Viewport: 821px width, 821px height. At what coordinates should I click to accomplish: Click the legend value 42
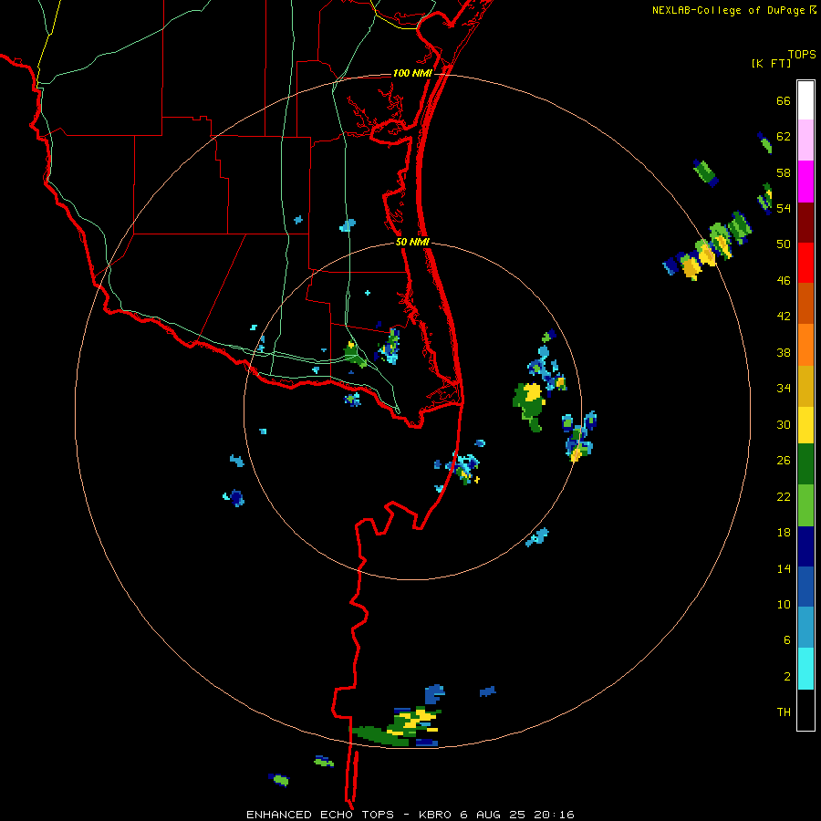(784, 317)
